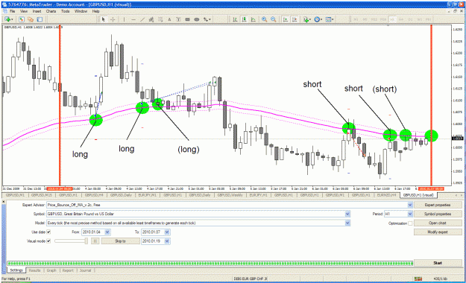Switch to the Graph tab
This screenshot has height=283, width=466.
coord(51,270)
